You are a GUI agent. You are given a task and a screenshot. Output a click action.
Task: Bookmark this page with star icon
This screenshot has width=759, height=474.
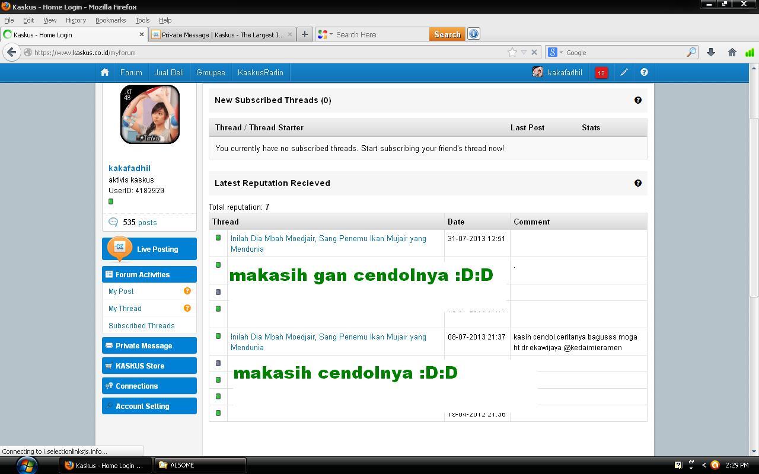pos(512,52)
